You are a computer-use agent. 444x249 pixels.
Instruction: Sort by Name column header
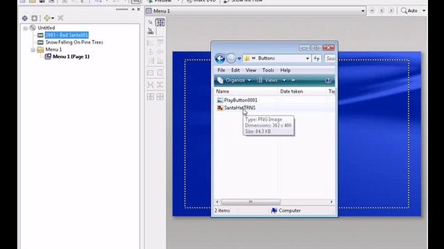pos(246,91)
